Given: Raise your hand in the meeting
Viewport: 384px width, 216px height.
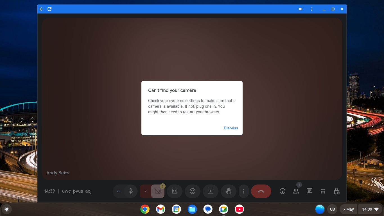Looking at the screenshot, I should pos(229,191).
